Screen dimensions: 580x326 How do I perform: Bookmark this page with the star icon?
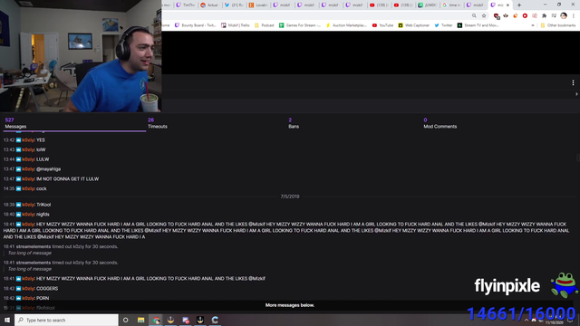point(483,16)
